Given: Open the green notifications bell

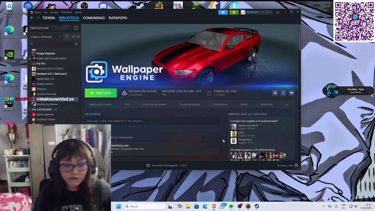Looking at the screenshot, I should 234,12.
